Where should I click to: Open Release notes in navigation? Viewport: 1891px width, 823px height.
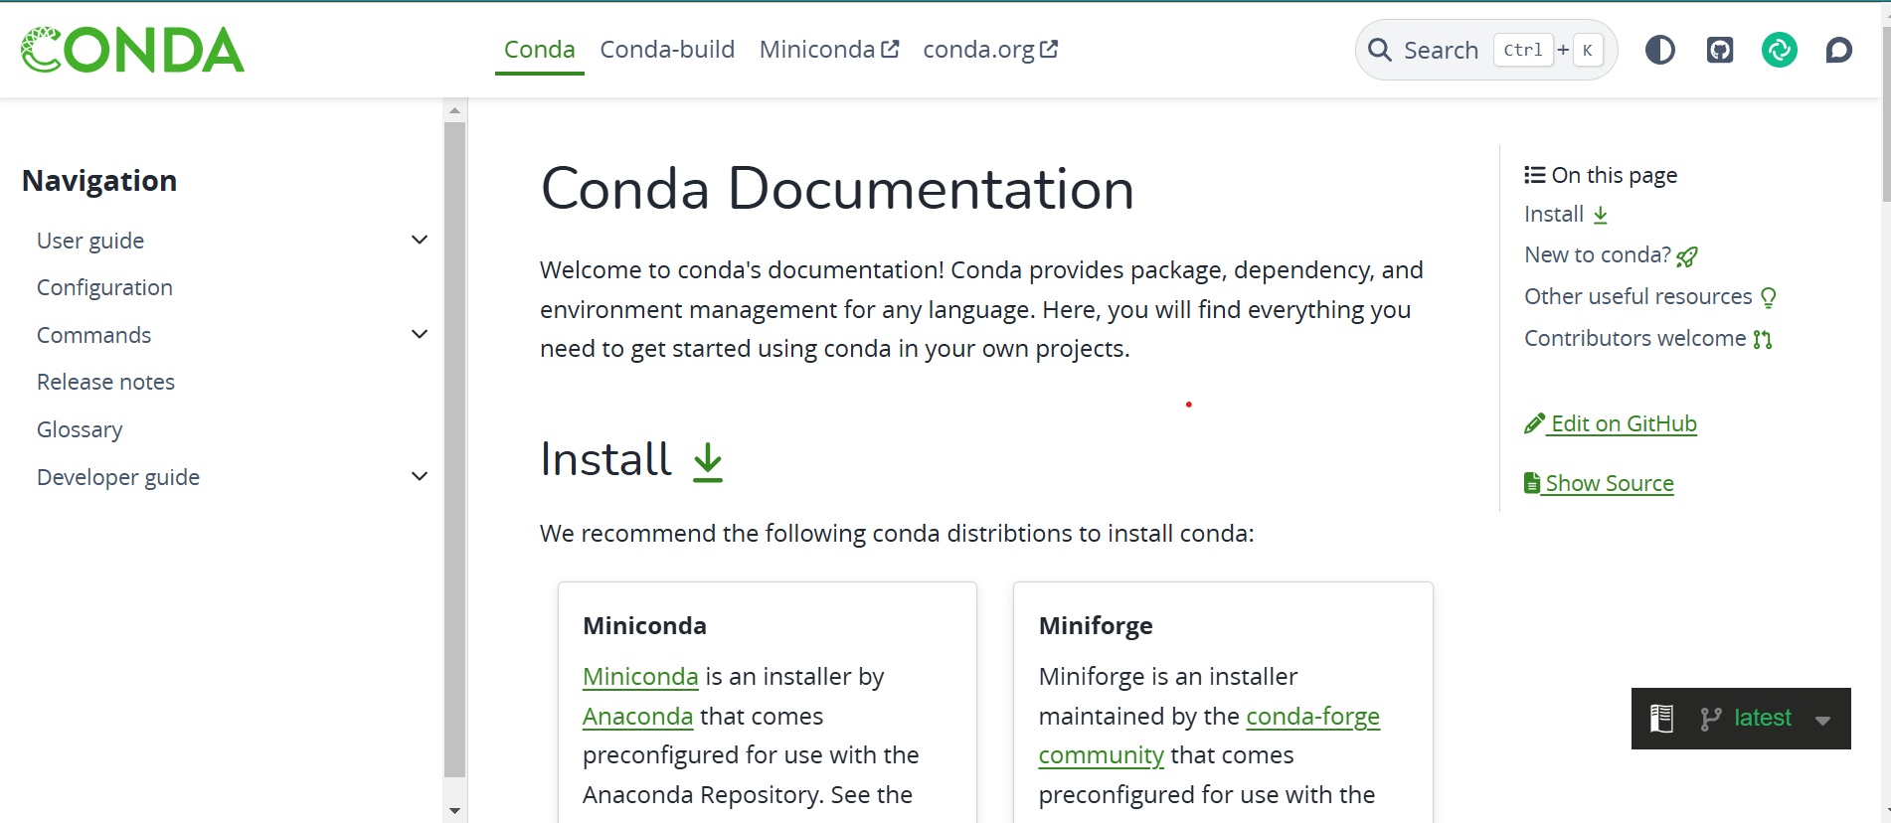105,382
